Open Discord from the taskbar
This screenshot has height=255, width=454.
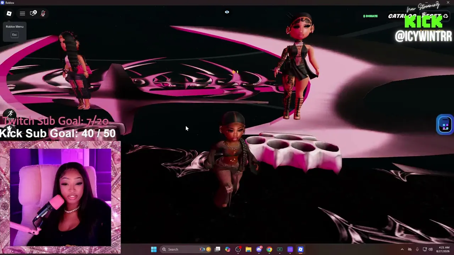pos(259,249)
